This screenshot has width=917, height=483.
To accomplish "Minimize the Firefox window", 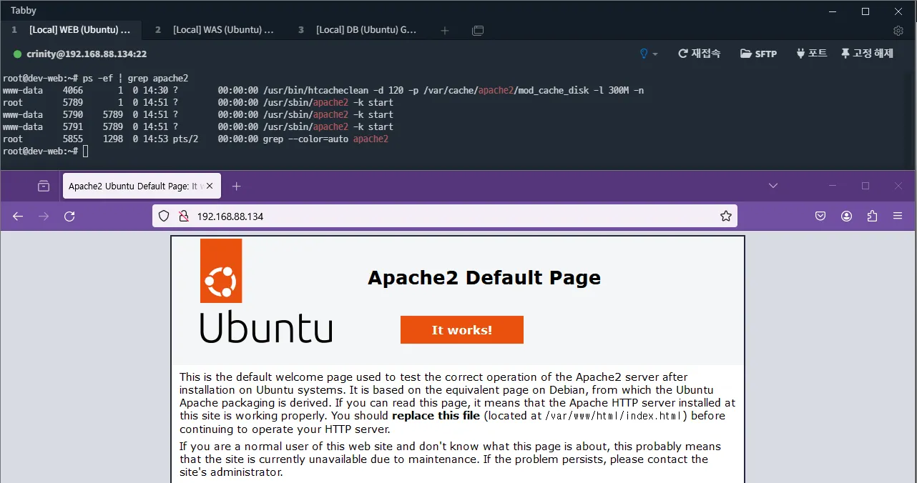I will click(832, 186).
